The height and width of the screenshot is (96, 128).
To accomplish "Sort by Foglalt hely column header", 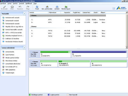I will click(76, 13).
